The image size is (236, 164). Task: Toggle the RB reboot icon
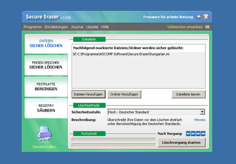[x=198, y=134]
